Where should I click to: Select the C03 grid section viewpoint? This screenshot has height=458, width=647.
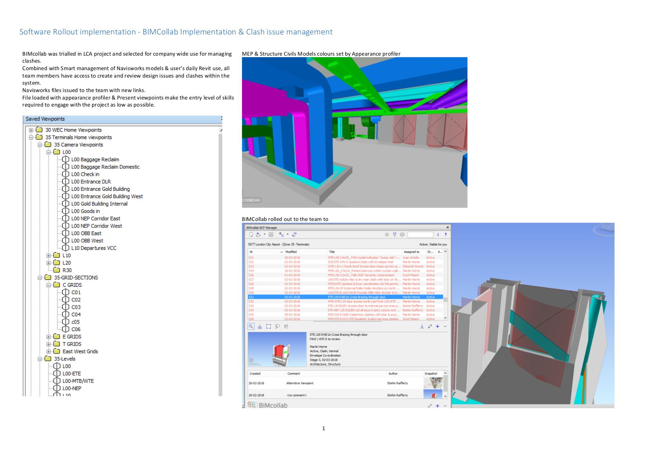[x=76, y=307]
